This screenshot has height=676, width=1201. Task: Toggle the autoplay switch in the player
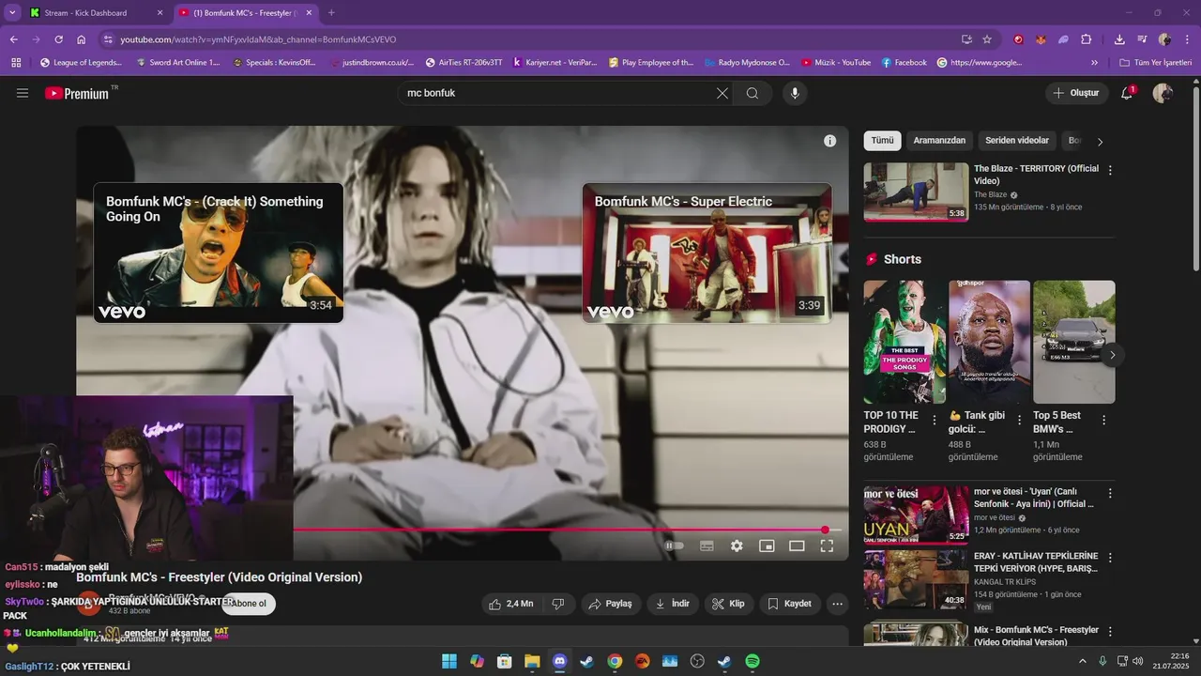(674, 545)
